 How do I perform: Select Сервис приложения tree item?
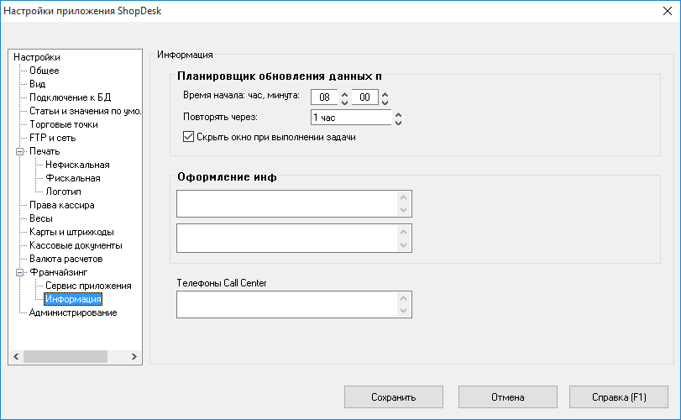click(x=88, y=286)
